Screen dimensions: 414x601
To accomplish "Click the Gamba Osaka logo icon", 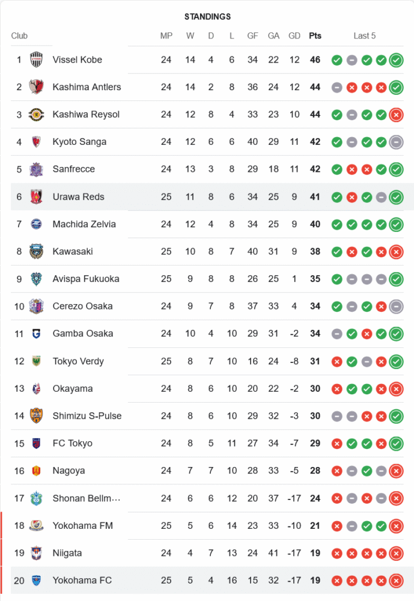I will (x=37, y=334).
